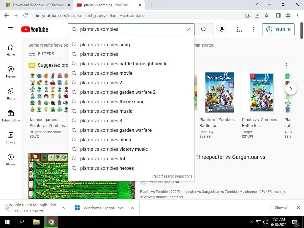Bookmark this tab with star icon

267,15
